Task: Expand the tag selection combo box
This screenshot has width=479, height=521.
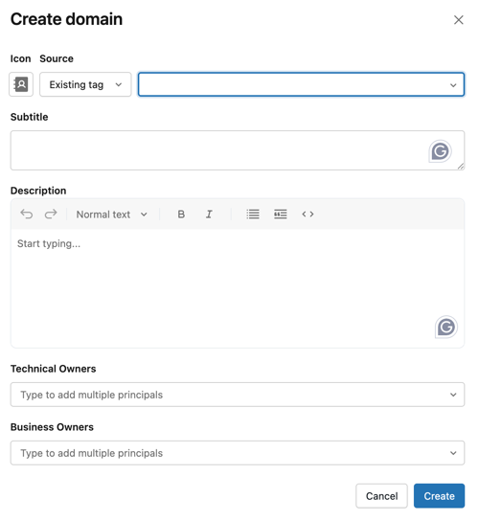Action: pyautogui.click(x=301, y=84)
